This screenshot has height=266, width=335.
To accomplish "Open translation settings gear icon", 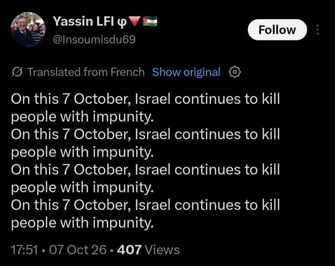I will 235,72.
